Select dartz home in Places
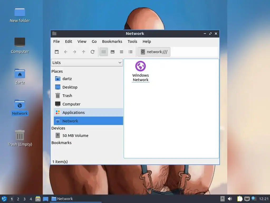This screenshot has height=203, width=270. pos(88,79)
